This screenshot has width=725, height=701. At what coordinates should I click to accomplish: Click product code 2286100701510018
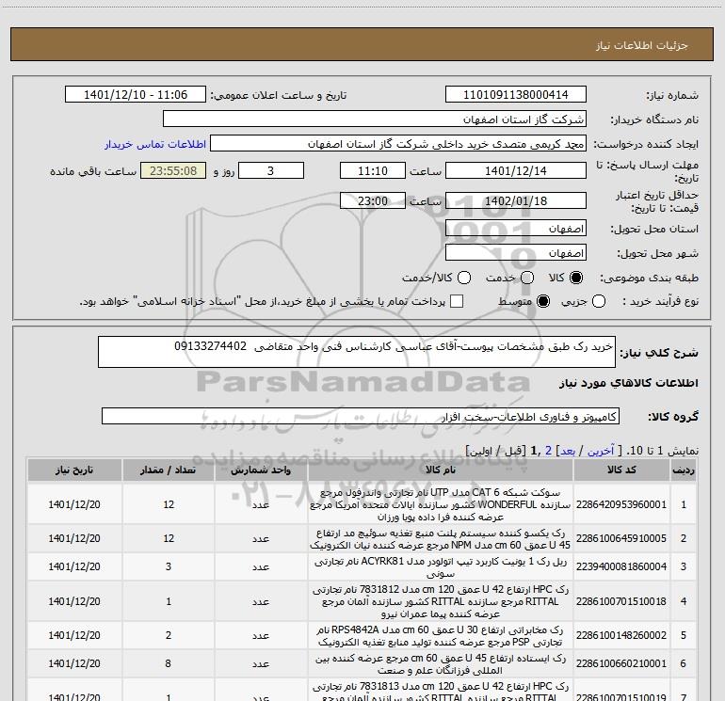tap(621, 601)
